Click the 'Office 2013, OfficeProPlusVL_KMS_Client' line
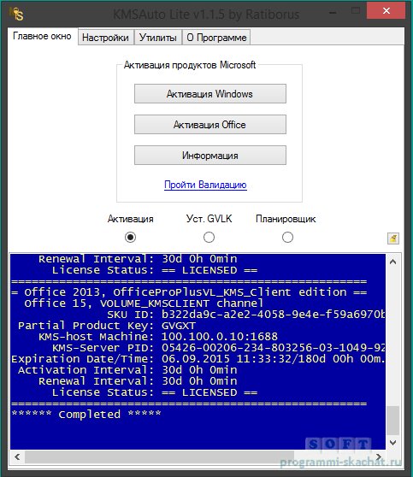 [189, 292]
